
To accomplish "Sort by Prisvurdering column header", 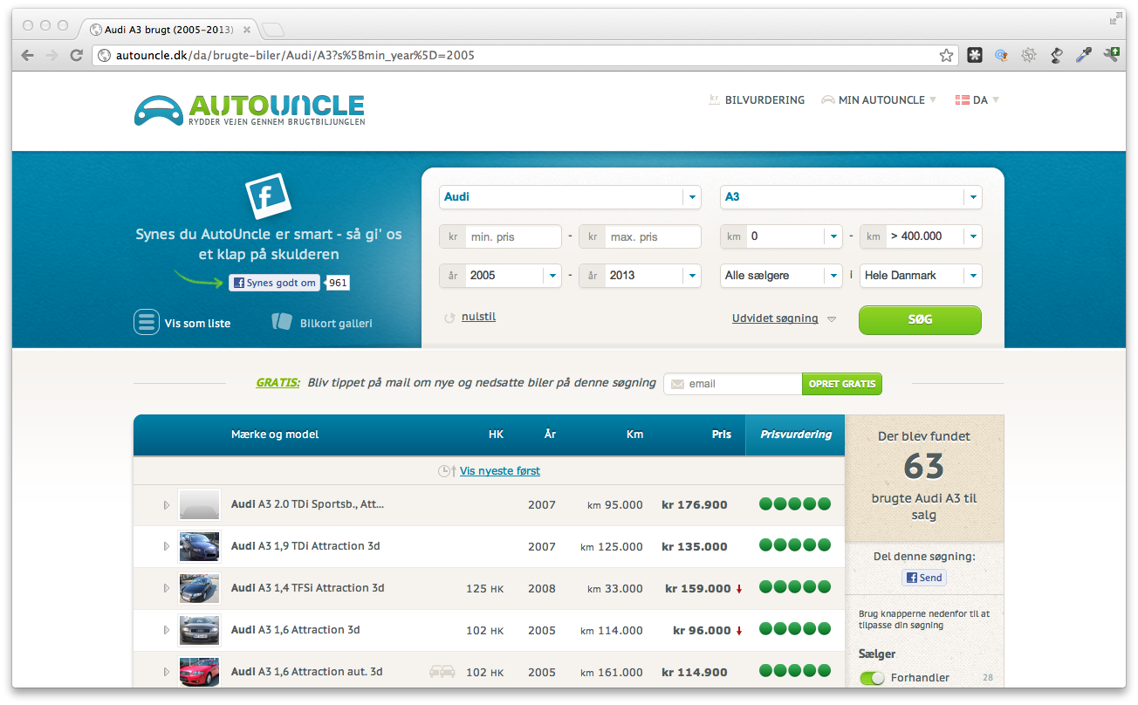I will [x=796, y=435].
